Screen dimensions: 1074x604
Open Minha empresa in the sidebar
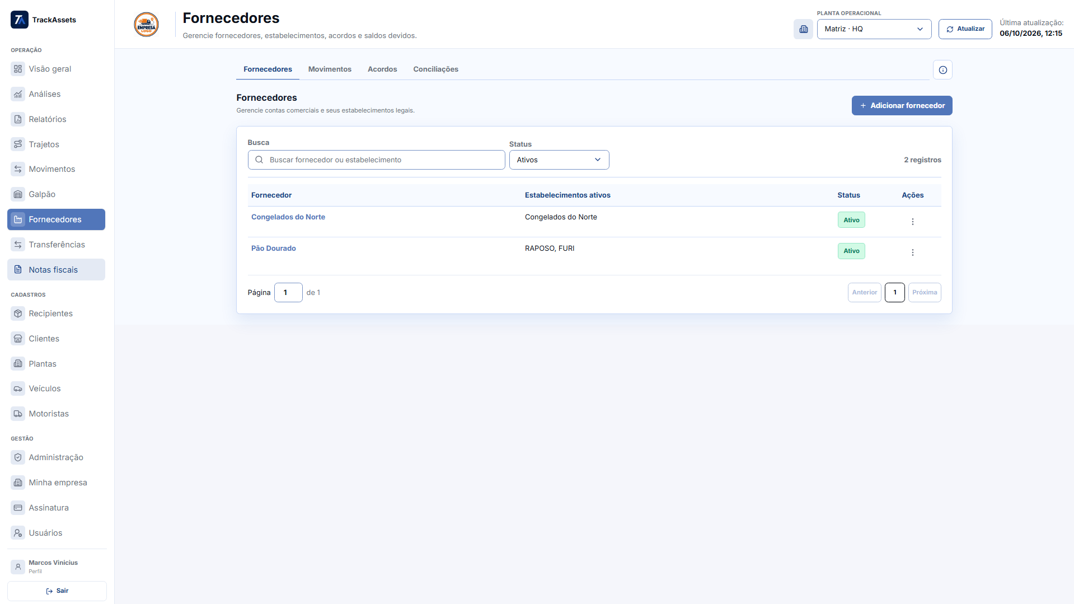56,483
